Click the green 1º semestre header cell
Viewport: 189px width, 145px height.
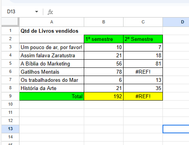pos(104,39)
